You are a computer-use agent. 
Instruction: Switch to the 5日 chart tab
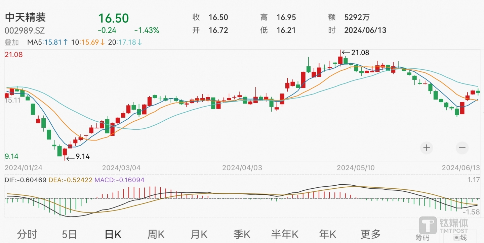click(x=69, y=234)
